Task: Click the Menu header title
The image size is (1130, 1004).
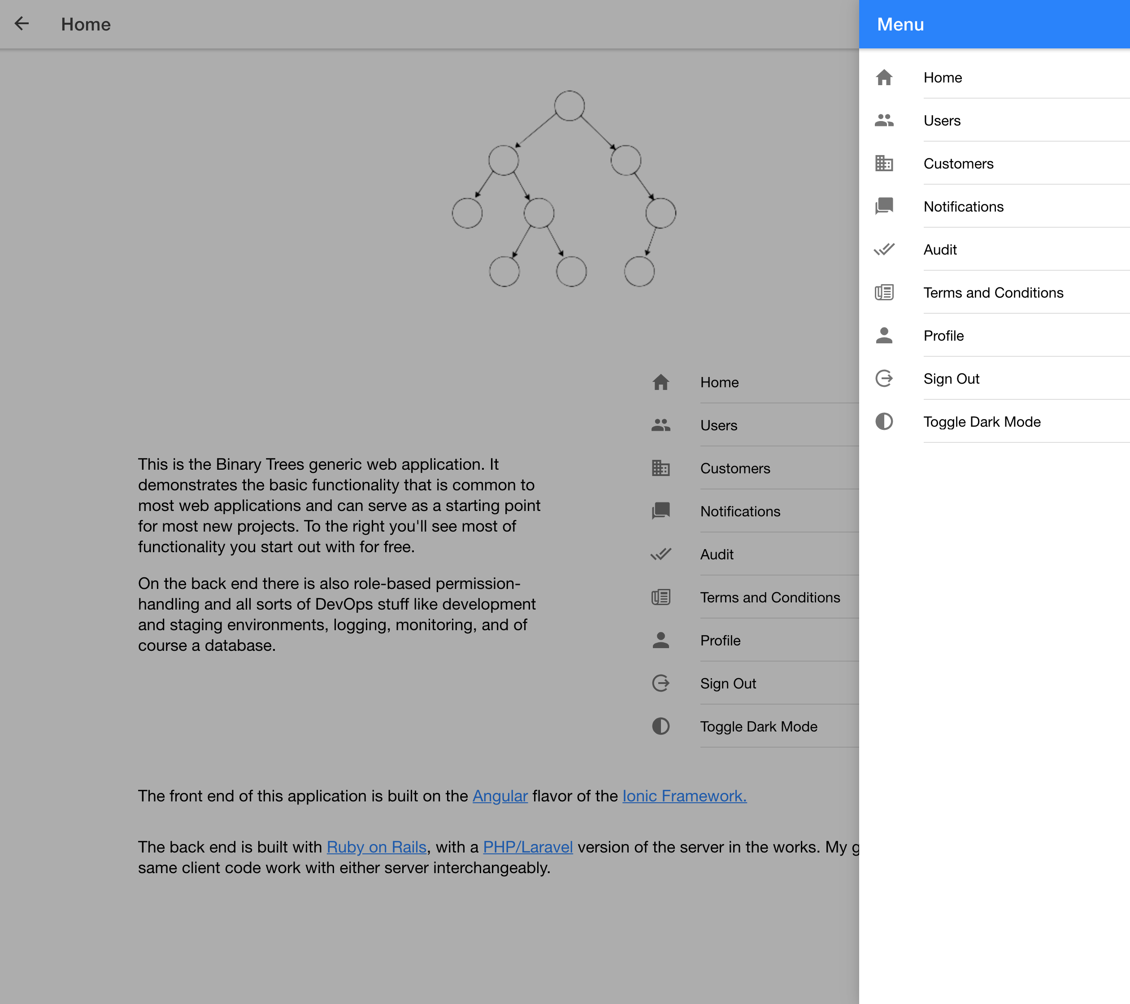Action: click(900, 24)
